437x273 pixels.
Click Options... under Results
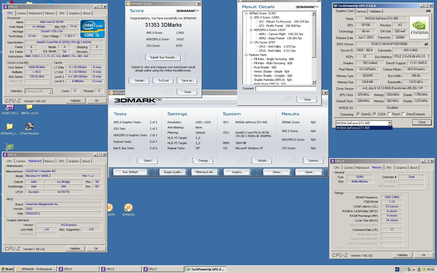(314, 161)
